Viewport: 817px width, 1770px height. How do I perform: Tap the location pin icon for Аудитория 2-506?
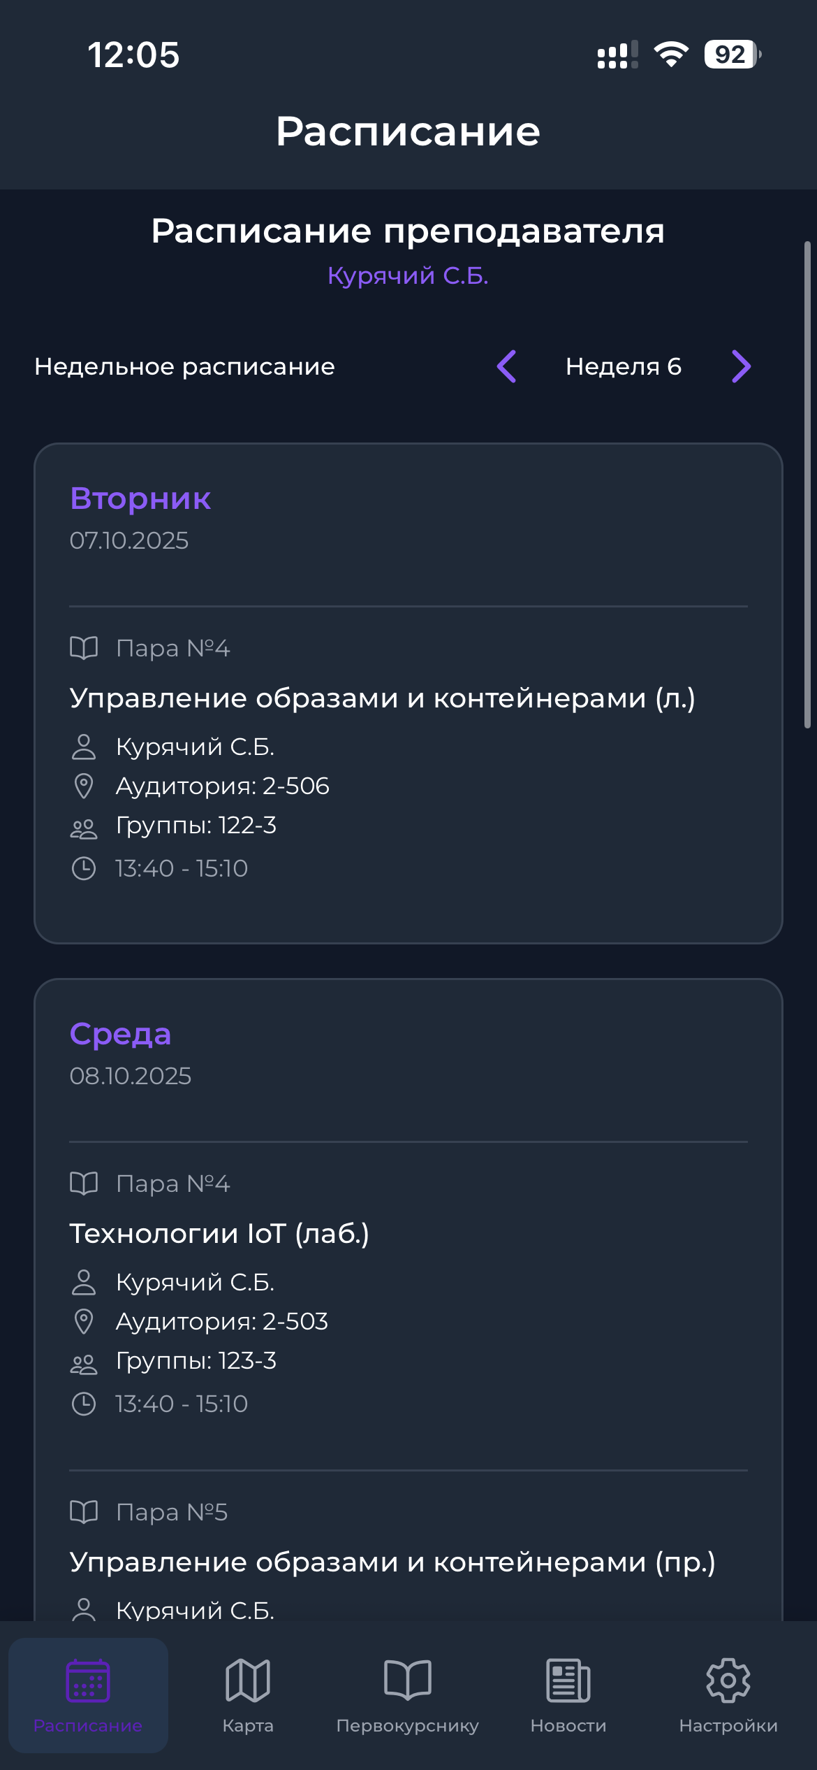pyautogui.click(x=84, y=786)
